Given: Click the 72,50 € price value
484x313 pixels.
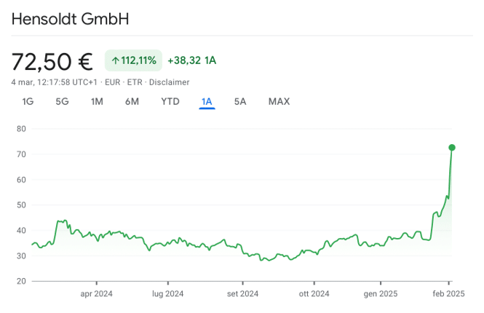Looking at the screenshot, I should click(x=52, y=62).
